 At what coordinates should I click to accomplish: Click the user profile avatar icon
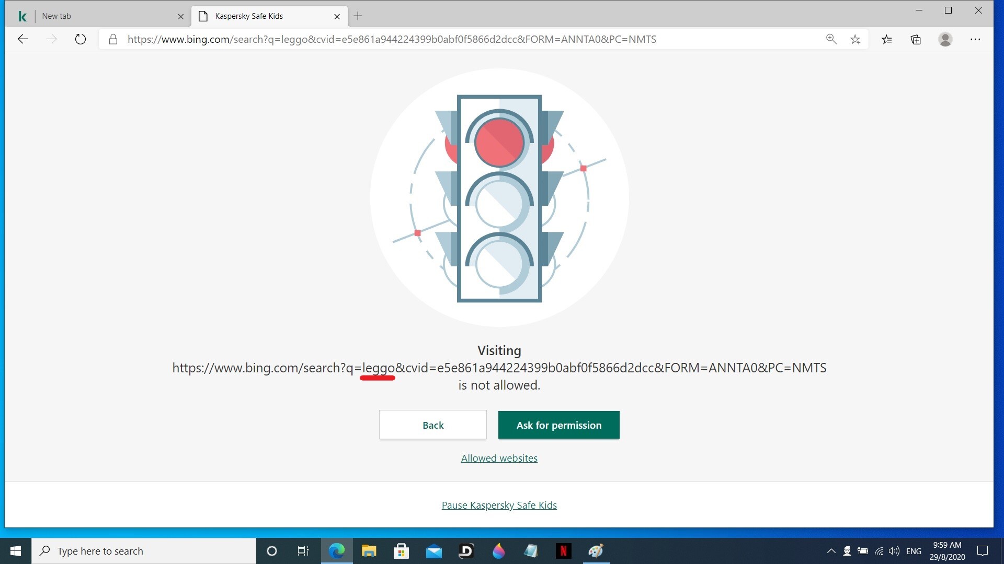(945, 39)
